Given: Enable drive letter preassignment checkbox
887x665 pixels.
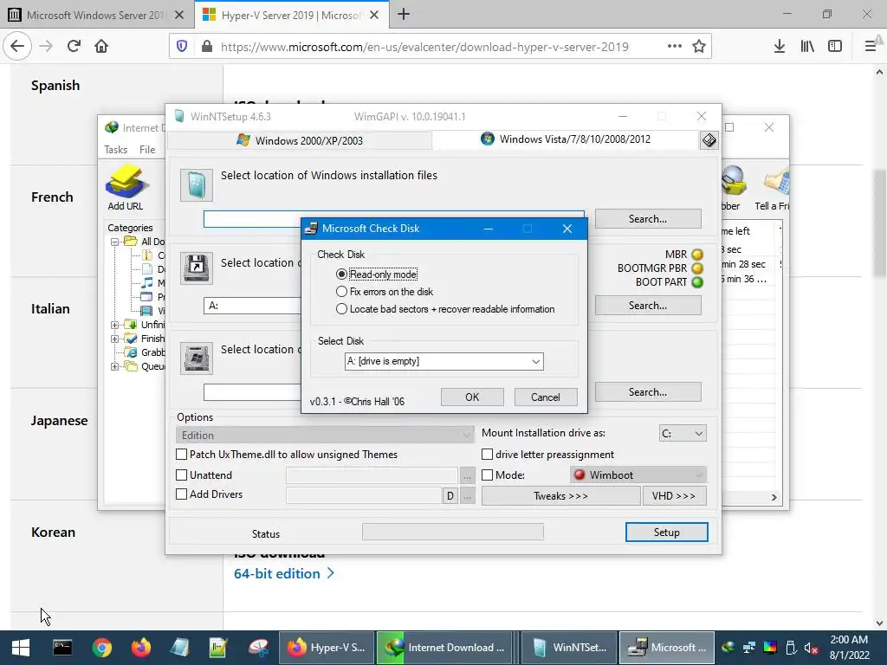Looking at the screenshot, I should 487,454.
